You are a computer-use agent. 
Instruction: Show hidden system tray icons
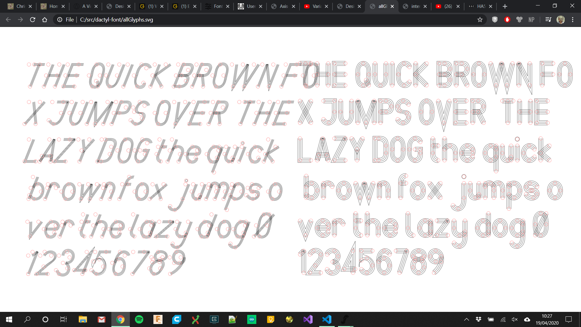click(x=467, y=319)
